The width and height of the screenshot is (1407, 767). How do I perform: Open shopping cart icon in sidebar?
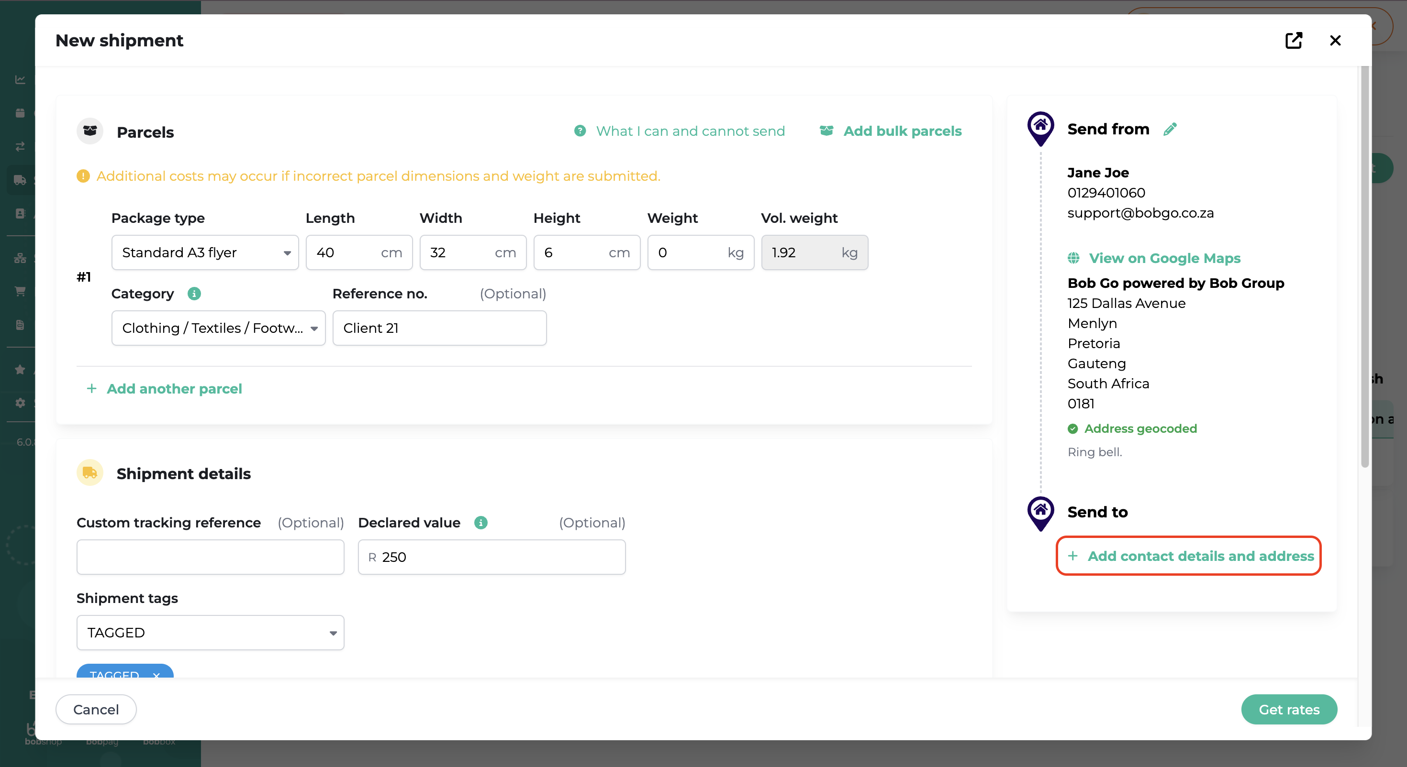[x=20, y=291]
